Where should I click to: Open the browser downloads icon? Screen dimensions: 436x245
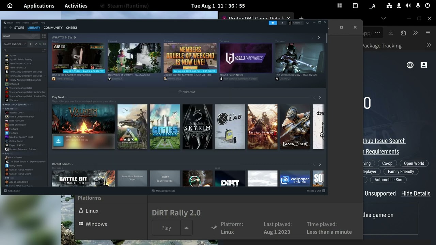click(x=391, y=33)
